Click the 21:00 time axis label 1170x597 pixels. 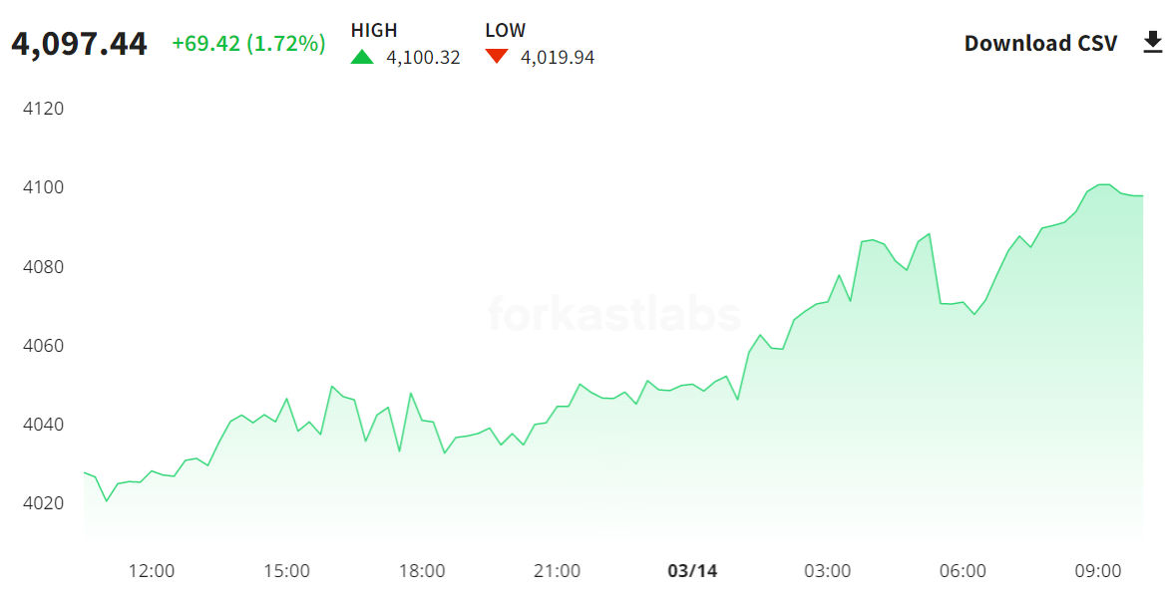pyautogui.click(x=557, y=571)
